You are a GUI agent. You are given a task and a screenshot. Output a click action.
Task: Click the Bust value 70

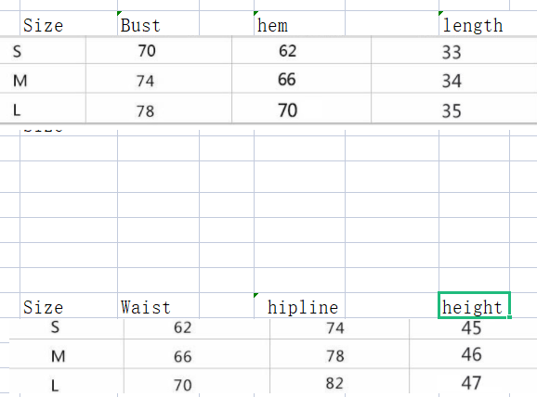pos(147,51)
